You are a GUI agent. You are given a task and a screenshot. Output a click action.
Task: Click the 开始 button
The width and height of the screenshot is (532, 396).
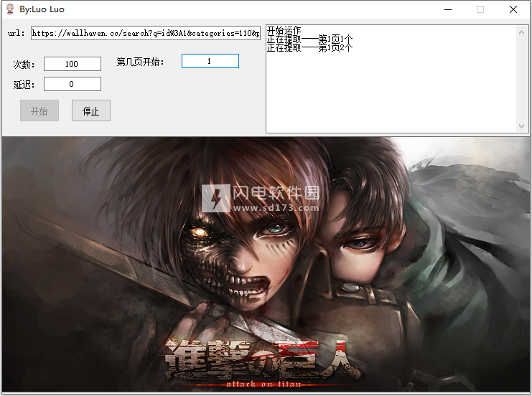pos(39,110)
